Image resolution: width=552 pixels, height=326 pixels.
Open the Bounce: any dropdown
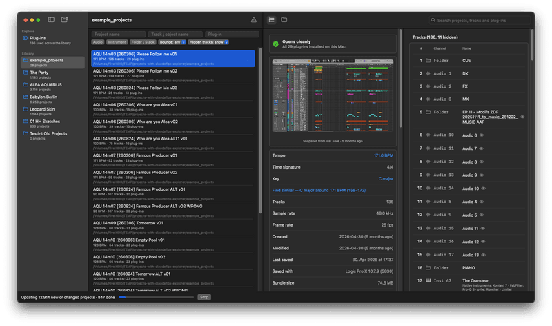[172, 42]
